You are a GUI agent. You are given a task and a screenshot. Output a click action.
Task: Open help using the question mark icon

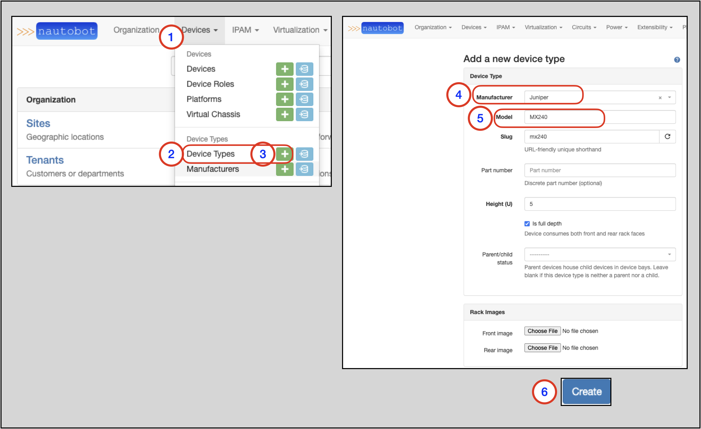[x=677, y=60]
